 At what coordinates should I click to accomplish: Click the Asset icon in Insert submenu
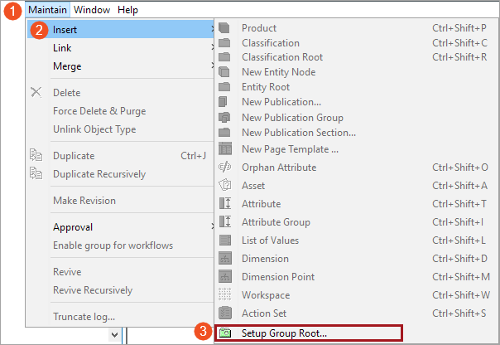coord(225,185)
